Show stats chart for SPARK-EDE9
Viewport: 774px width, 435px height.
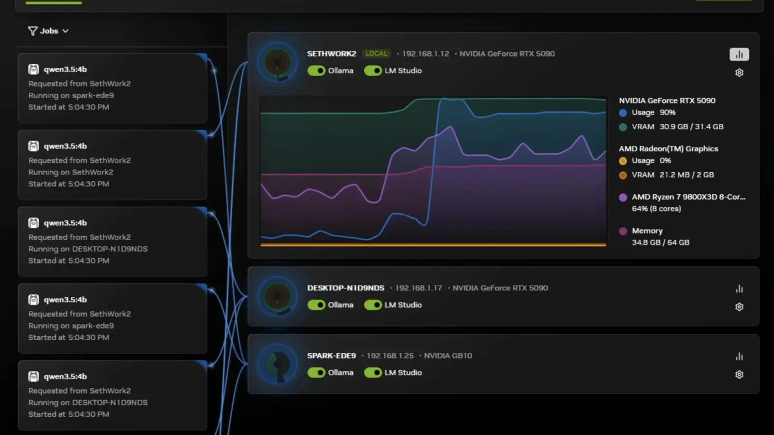739,356
